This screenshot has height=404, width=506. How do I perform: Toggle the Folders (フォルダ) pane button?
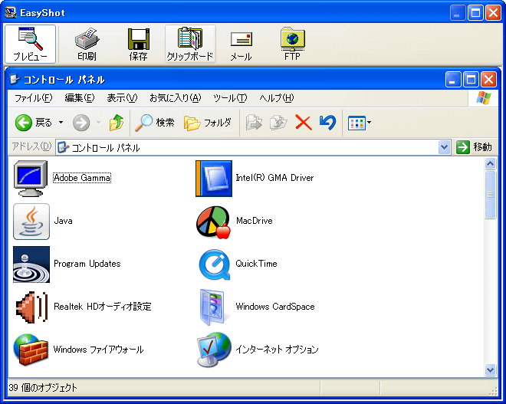click(x=208, y=123)
